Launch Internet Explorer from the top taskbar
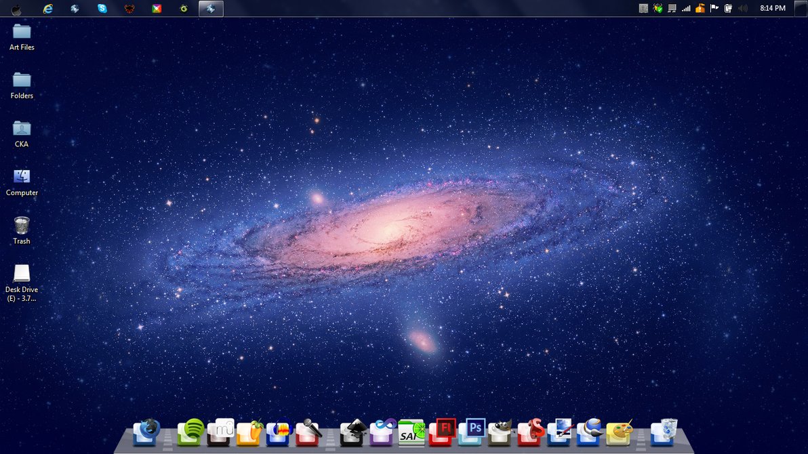Viewport: 808px width, 454px height. (48, 9)
